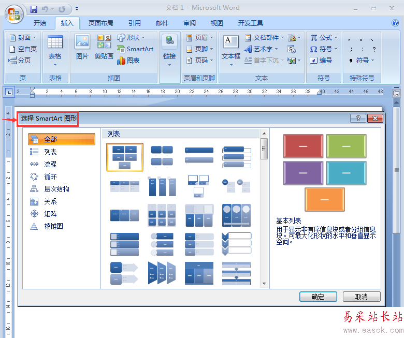The height and width of the screenshot is (338, 404).
Task: Insert 艺术字 WordArt
Action: (x=261, y=49)
